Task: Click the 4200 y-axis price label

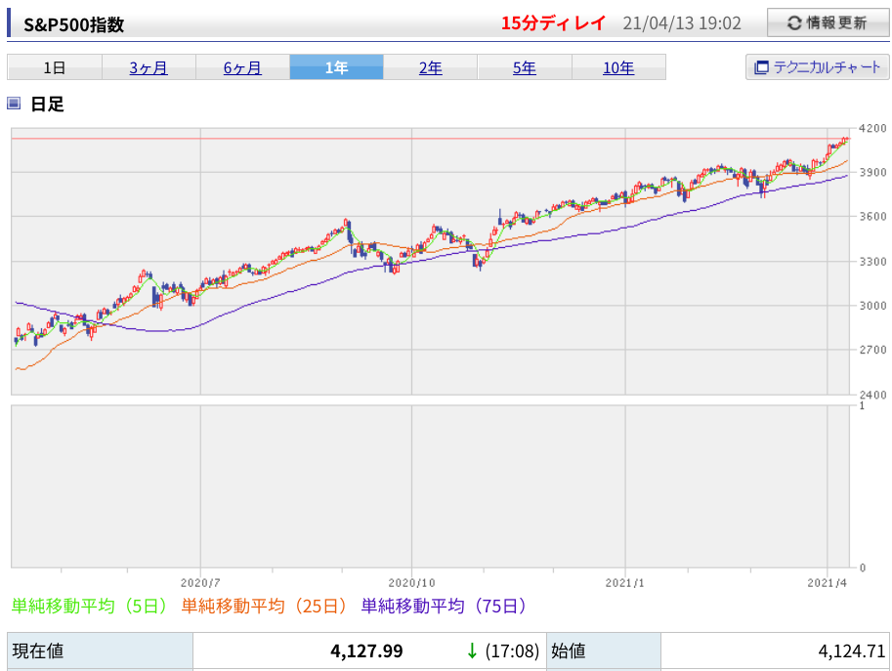Action: coord(872,129)
